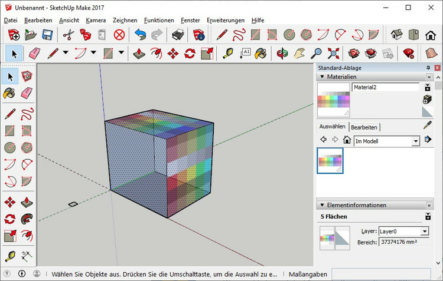
Task: Open the 'Im Modell' materials dropdown
Action: coord(416,141)
